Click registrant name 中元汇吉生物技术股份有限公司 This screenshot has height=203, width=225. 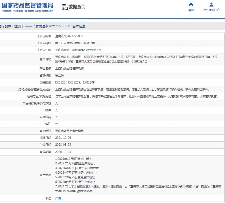(x=75, y=43)
